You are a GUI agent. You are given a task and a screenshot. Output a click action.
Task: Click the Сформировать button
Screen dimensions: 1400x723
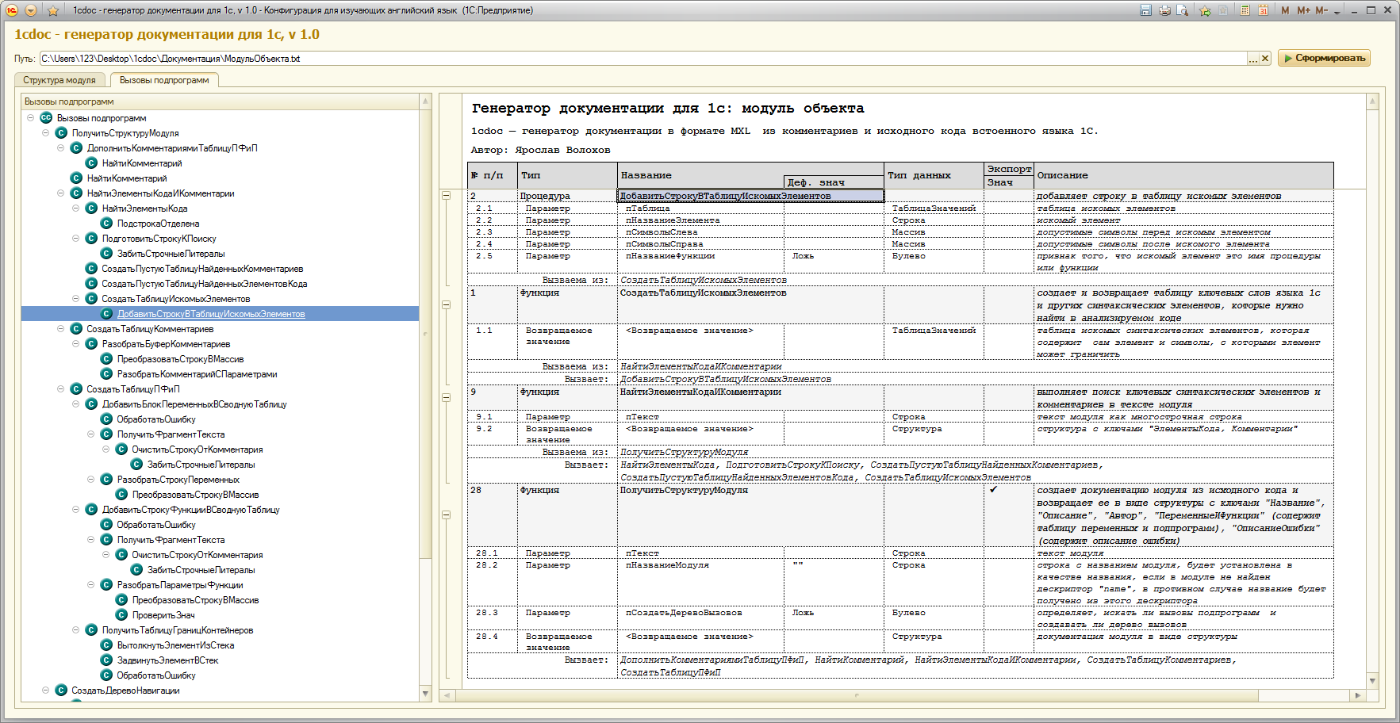click(1324, 58)
